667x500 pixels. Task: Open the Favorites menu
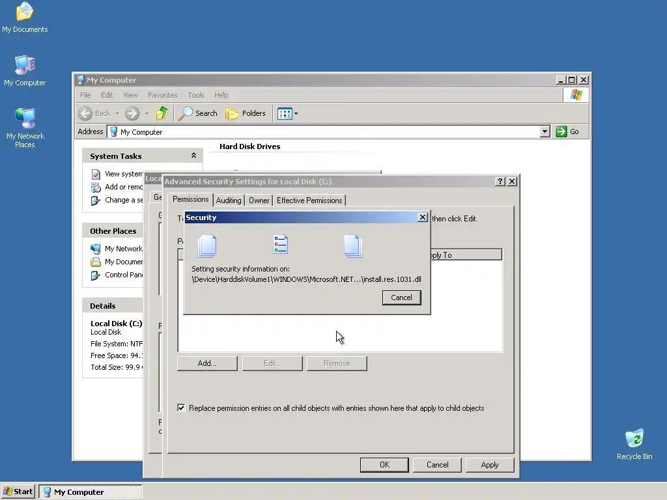(x=162, y=95)
